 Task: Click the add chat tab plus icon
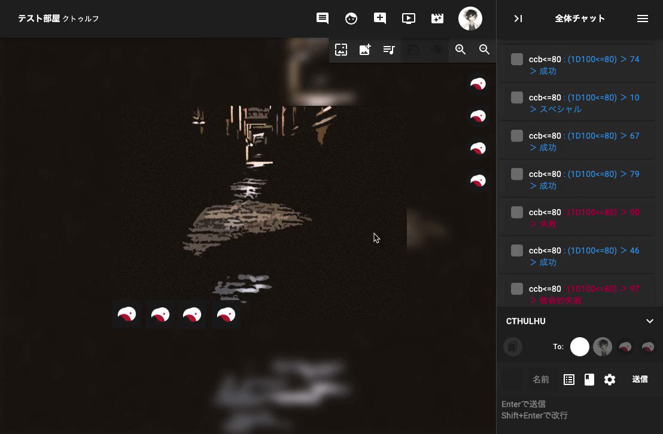[x=380, y=18]
